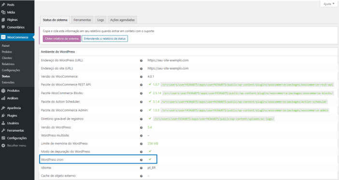Open Pedidos in WooCommerce submenu
Viewport: 339px width, 180px height.
point(7,52)
